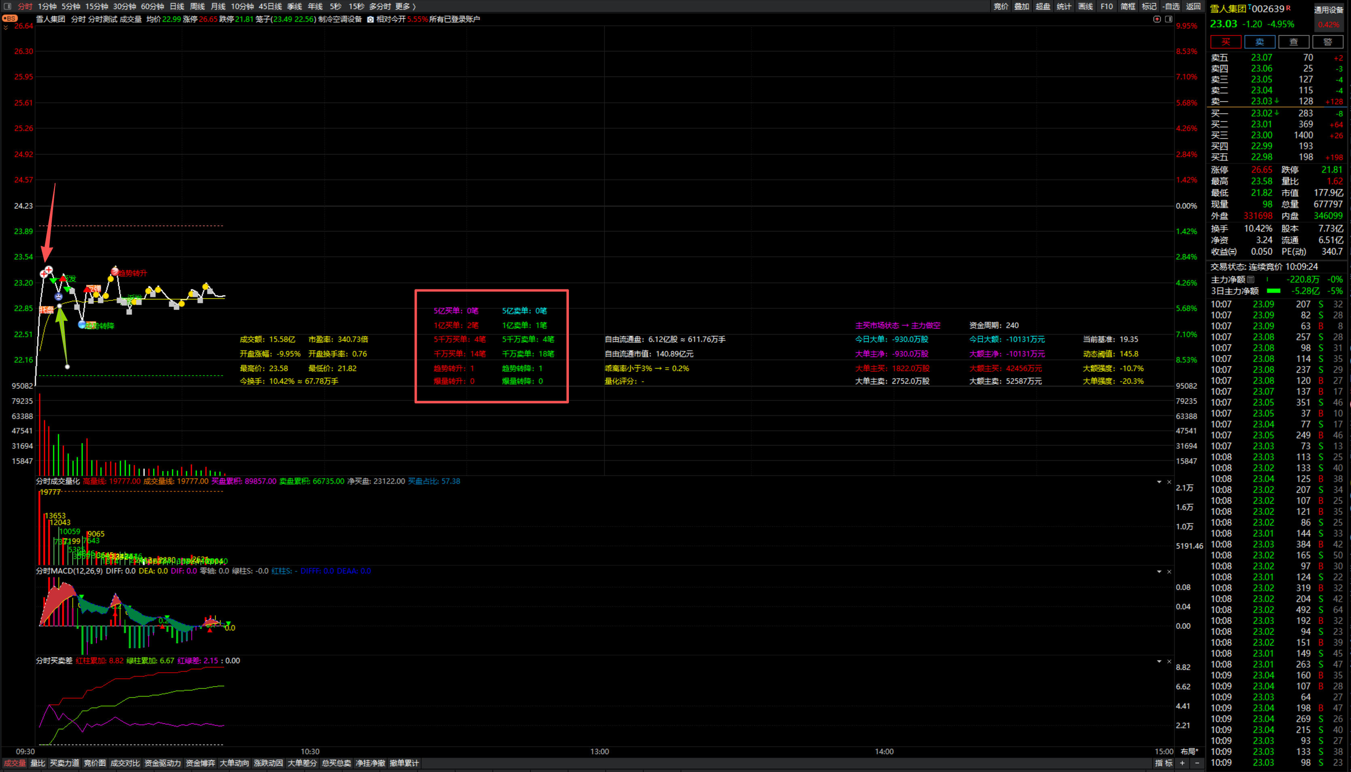Select the 资金博弈 bottom indicator tab

click(x=201, y=763)
